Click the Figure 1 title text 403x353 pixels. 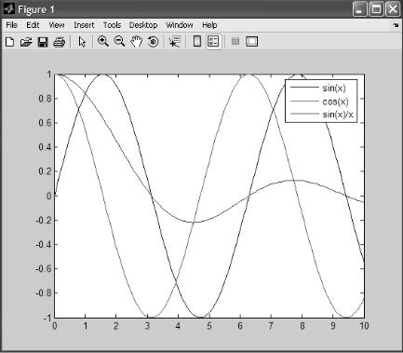36,9
